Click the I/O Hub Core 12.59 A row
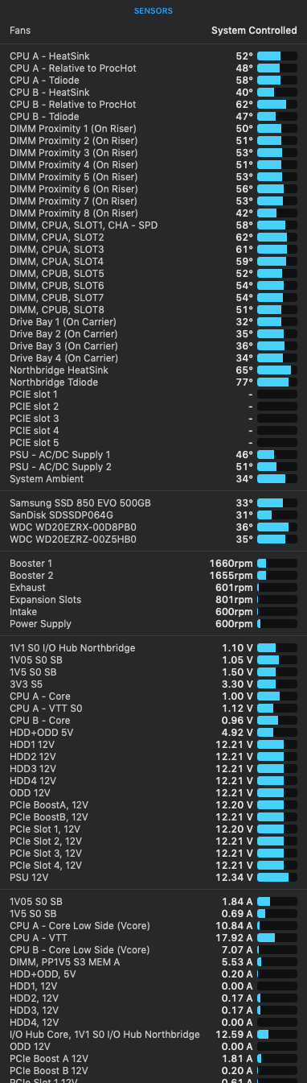Viewport: 307px width, 1083px height. tap(153, 1035)
